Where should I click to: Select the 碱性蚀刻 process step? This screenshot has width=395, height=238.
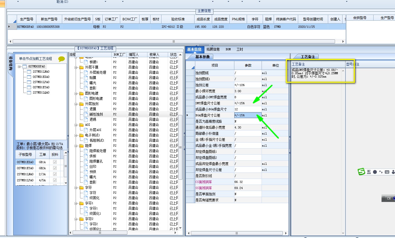point(96,114)
